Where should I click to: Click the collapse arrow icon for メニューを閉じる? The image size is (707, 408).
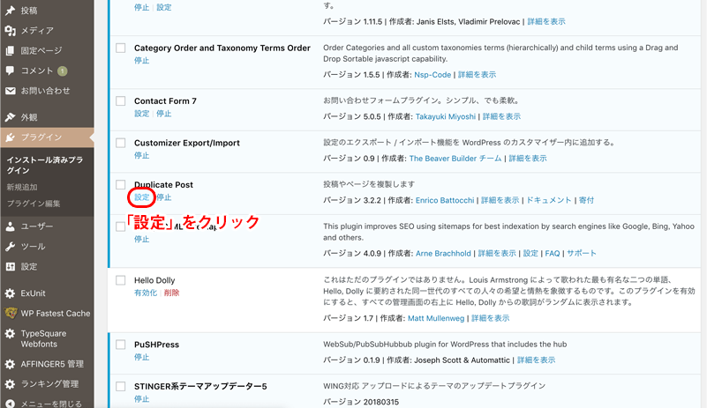(x=10, y=404)
